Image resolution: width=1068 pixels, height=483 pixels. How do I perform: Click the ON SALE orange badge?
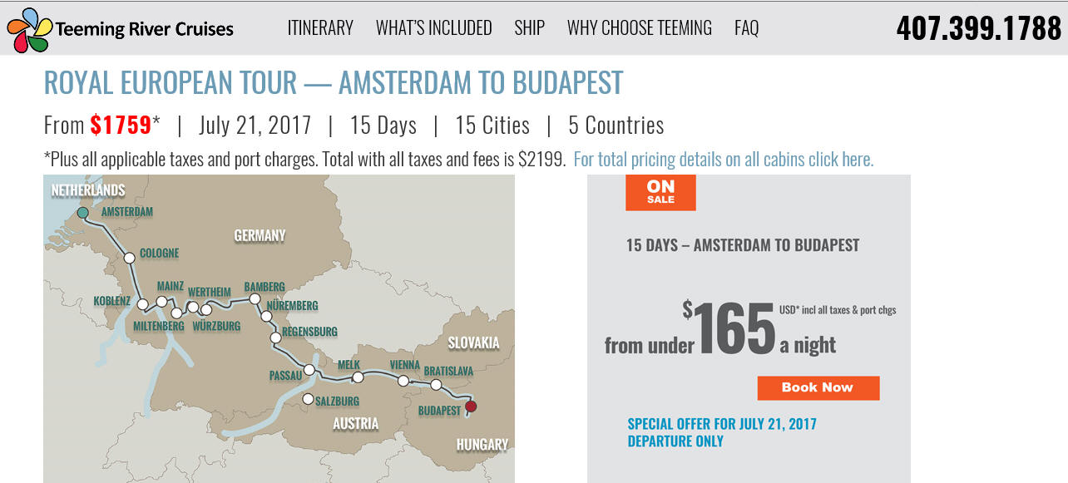[660, 193]
